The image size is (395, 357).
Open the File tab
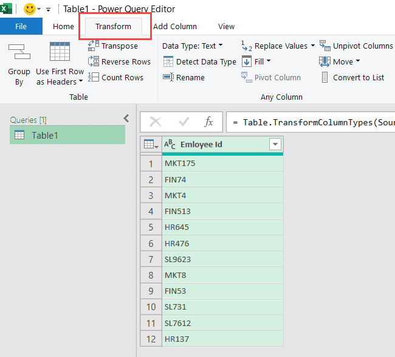point(21,26)
